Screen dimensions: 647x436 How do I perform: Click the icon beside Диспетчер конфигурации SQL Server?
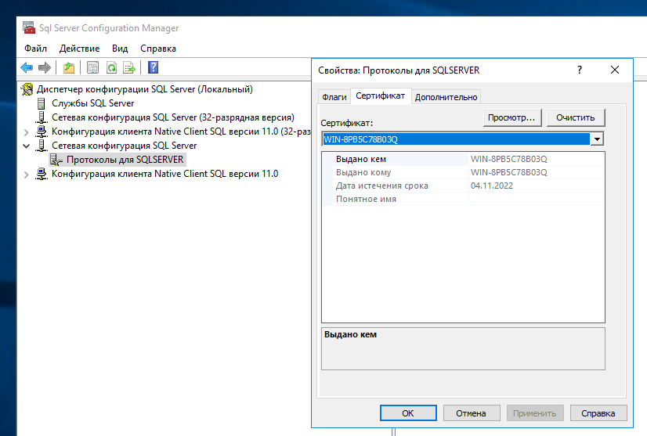pyautogui.click(x=27, y=89)
